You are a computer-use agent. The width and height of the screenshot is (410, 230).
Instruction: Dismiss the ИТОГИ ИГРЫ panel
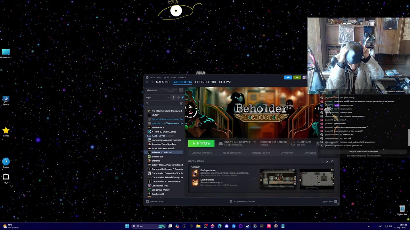[332, 161]
